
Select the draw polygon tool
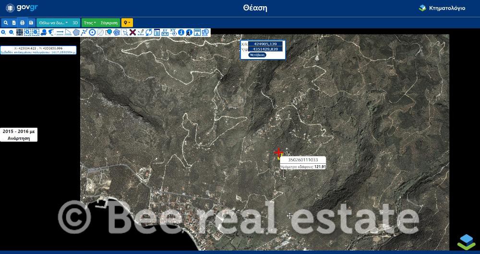pyautogui.click(x=76, y=33)
